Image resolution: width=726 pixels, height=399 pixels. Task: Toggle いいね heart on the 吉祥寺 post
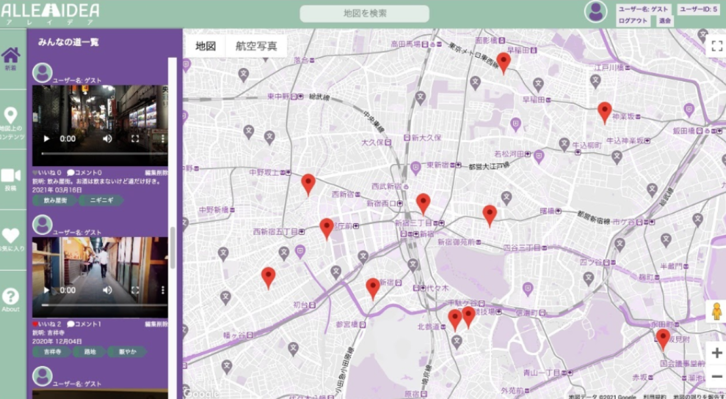click(x=35, y=324)
